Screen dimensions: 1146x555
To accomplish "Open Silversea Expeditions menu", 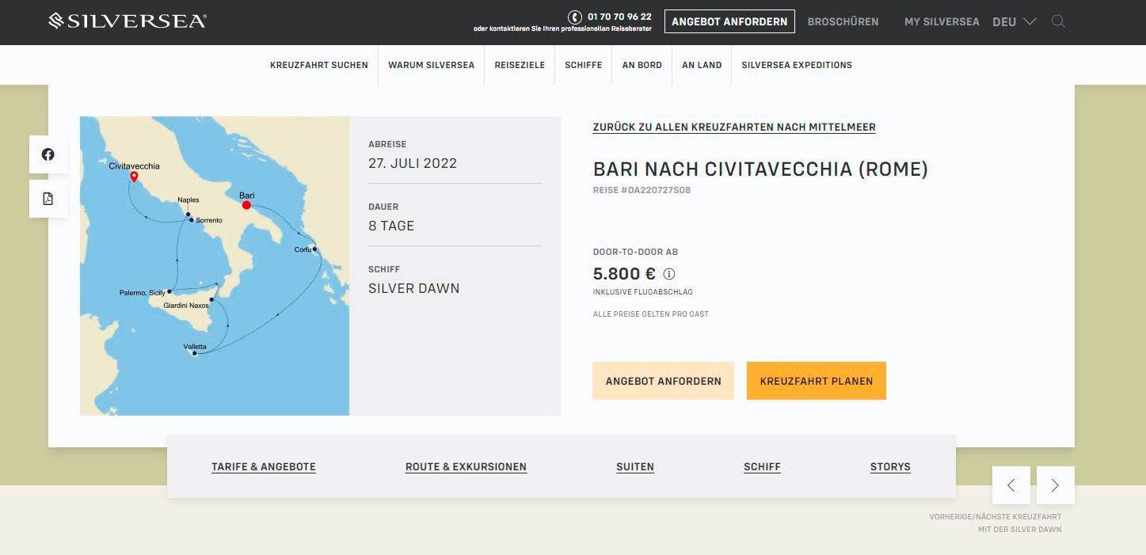I will pyautogui.click(x=797, y=65).
